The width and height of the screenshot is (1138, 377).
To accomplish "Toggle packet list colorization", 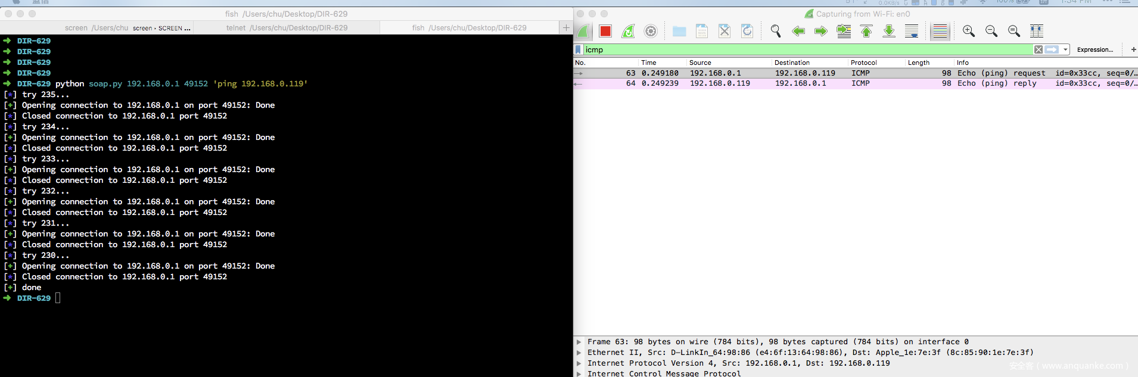I will [x=940, y=31].
